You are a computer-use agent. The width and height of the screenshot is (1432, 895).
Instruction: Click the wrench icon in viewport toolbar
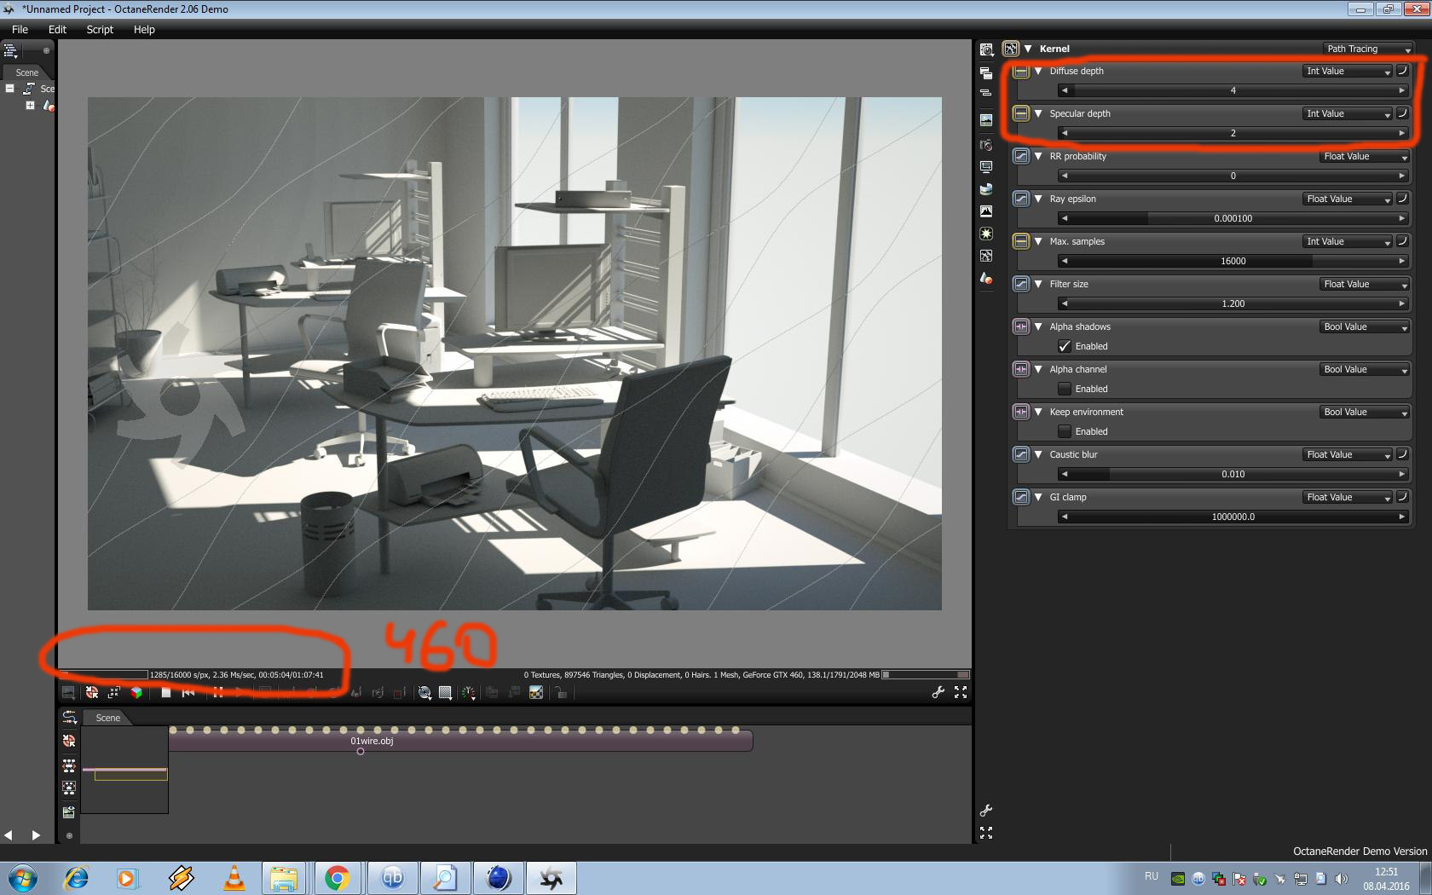[x=938, y=692]
